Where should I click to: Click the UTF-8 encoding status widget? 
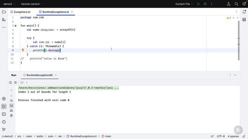(x=220, y=136)
